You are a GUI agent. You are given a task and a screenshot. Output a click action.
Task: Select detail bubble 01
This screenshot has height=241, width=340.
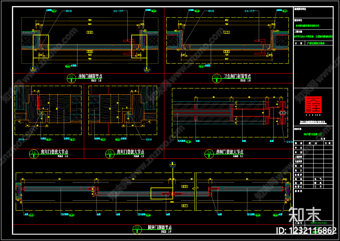coord(71,78)
